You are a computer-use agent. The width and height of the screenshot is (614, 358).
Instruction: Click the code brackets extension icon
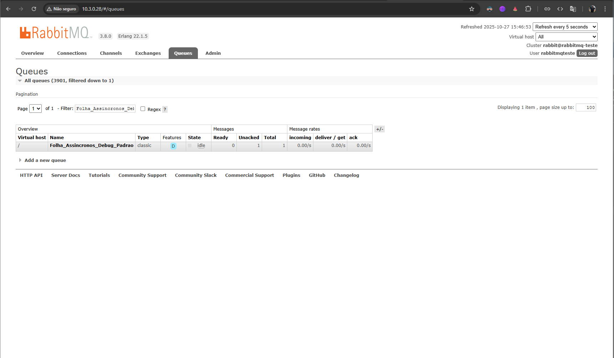tap(560, 9)
